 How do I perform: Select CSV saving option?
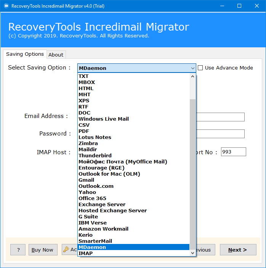tap(134, 125)
